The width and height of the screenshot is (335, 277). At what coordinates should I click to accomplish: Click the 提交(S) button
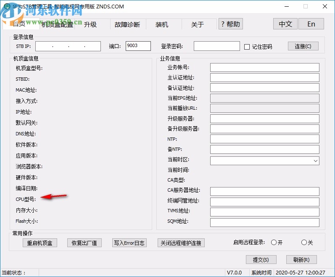coord(261,260)
